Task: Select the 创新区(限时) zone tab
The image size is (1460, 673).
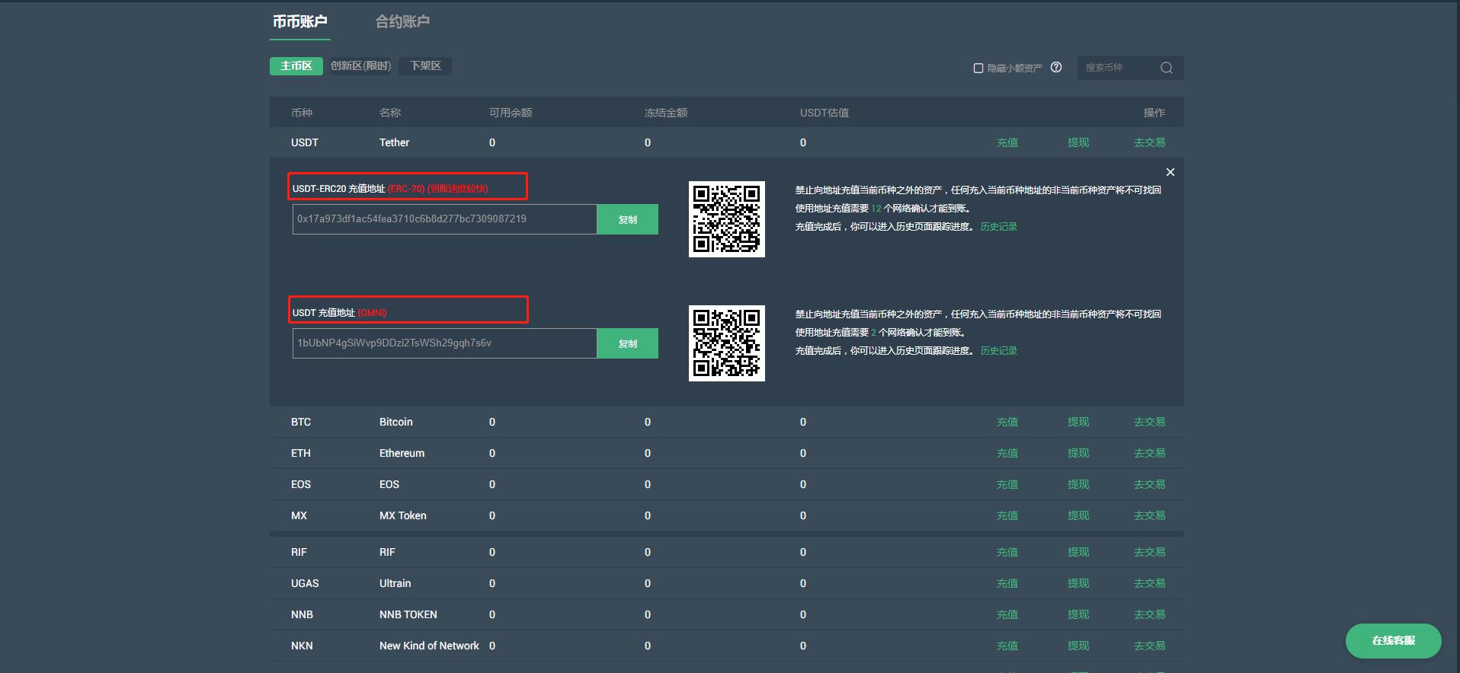Action: (x=360, y=66)
